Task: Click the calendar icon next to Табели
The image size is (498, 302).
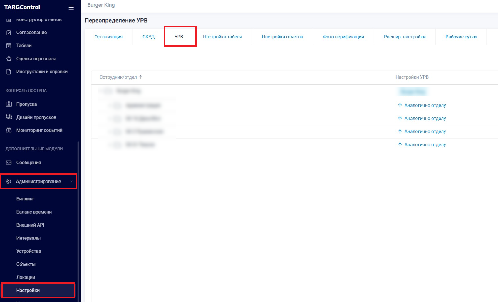Action: (9, 45)
